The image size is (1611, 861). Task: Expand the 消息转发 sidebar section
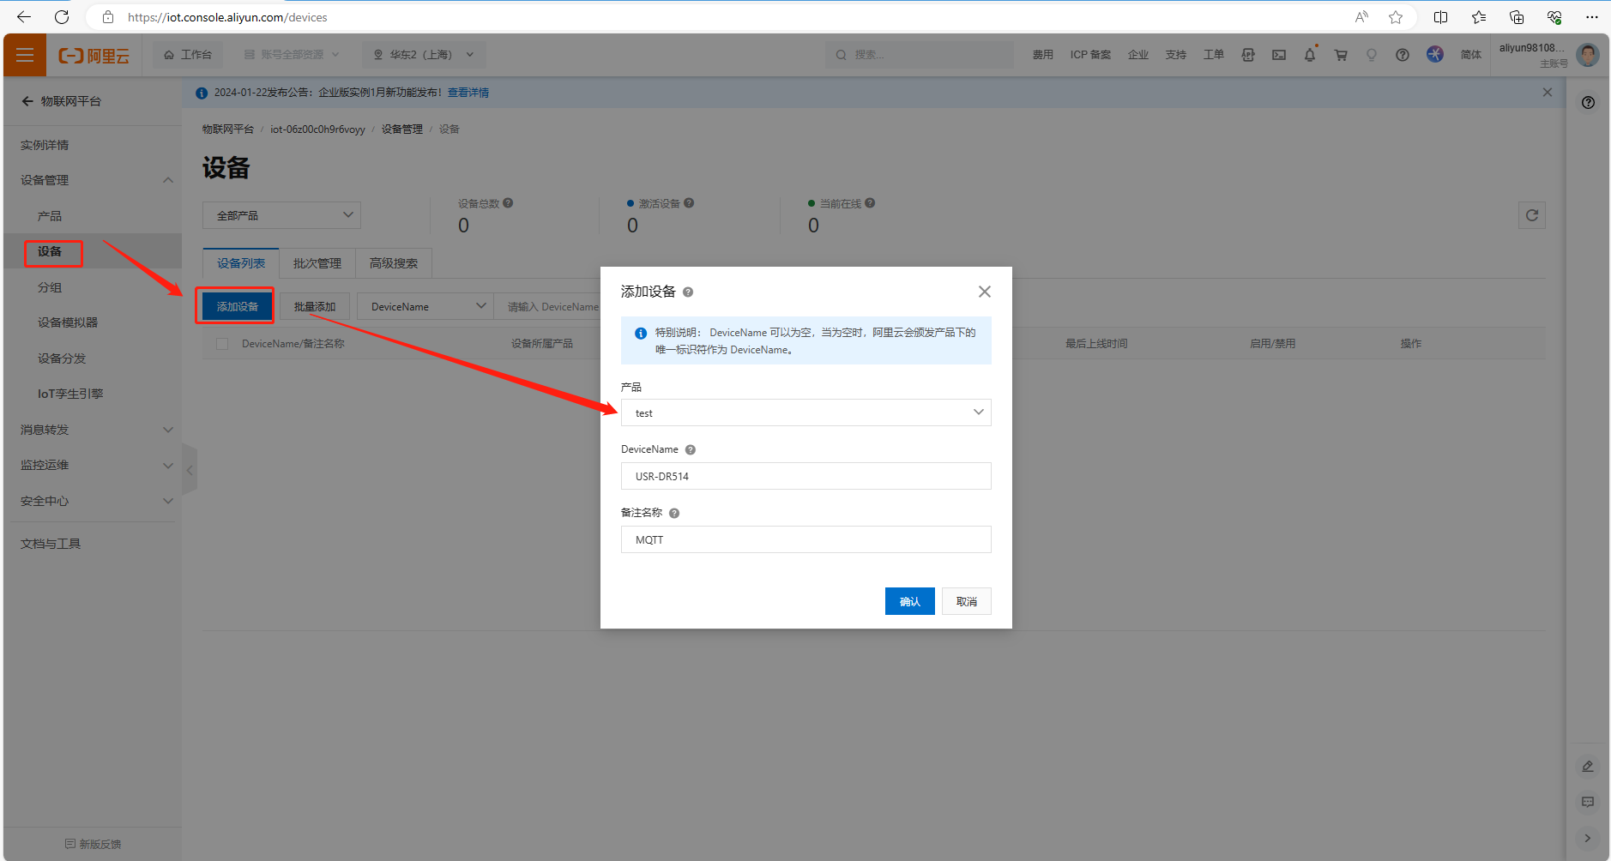coord(93,430)
